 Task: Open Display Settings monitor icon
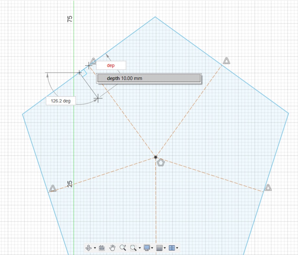(x=147, y=248)
